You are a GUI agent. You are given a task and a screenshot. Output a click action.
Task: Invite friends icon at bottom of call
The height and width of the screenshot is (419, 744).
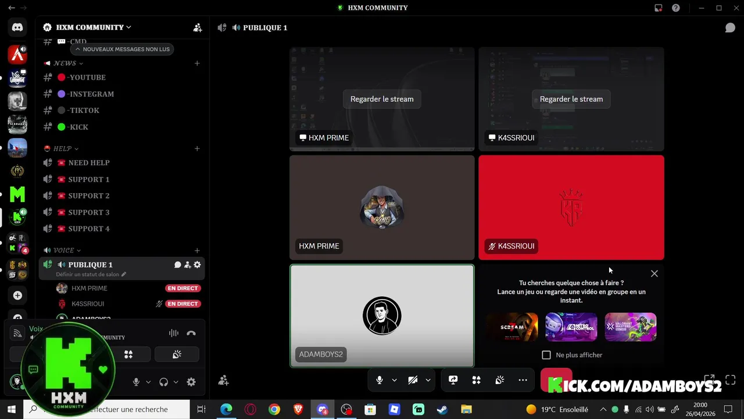[224, 380]
